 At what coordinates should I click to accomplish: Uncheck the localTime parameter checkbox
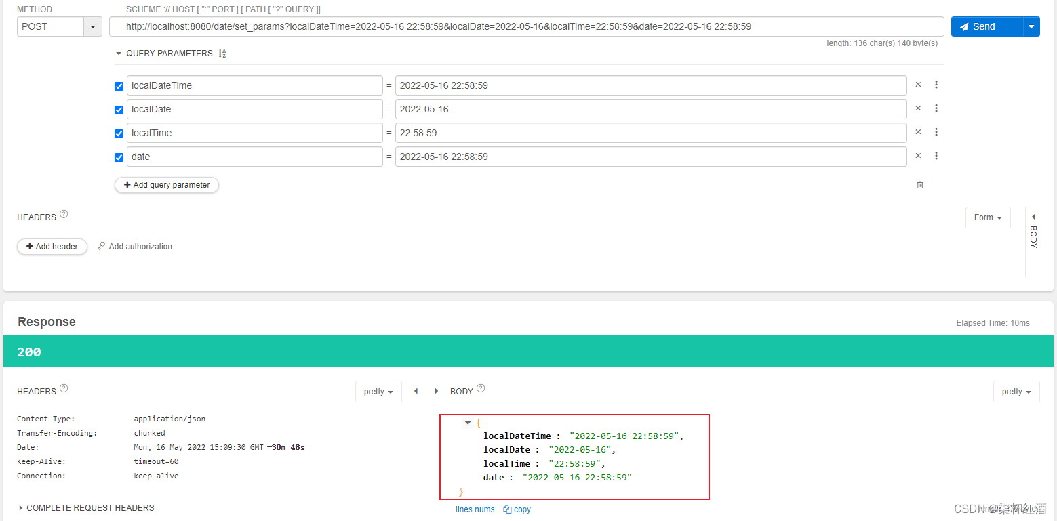(x=119, y=133)
